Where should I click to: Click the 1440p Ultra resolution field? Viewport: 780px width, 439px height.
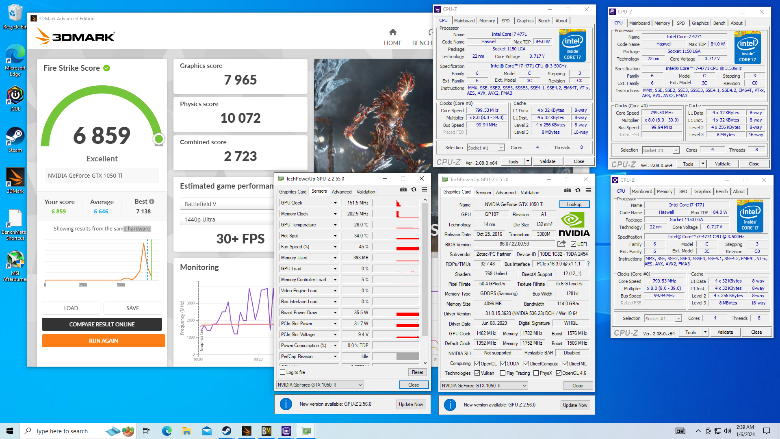227,219
